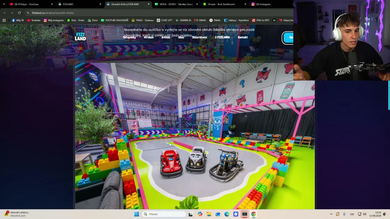Image resolution: width=390 pixels, height=219 pixels.
Task: Open the GMAIL bookmark
Action: pos(200,20)
